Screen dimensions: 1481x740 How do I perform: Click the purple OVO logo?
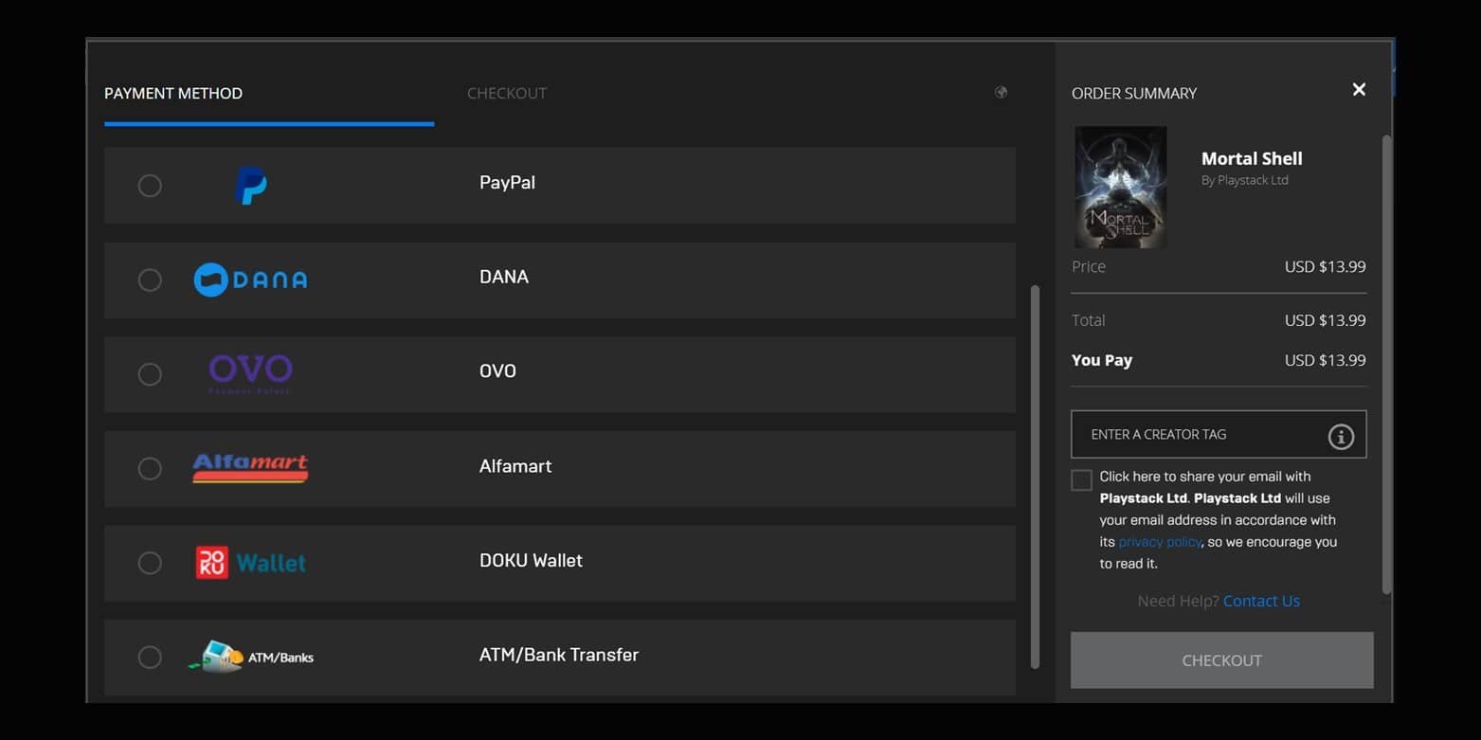click(250, 373)
